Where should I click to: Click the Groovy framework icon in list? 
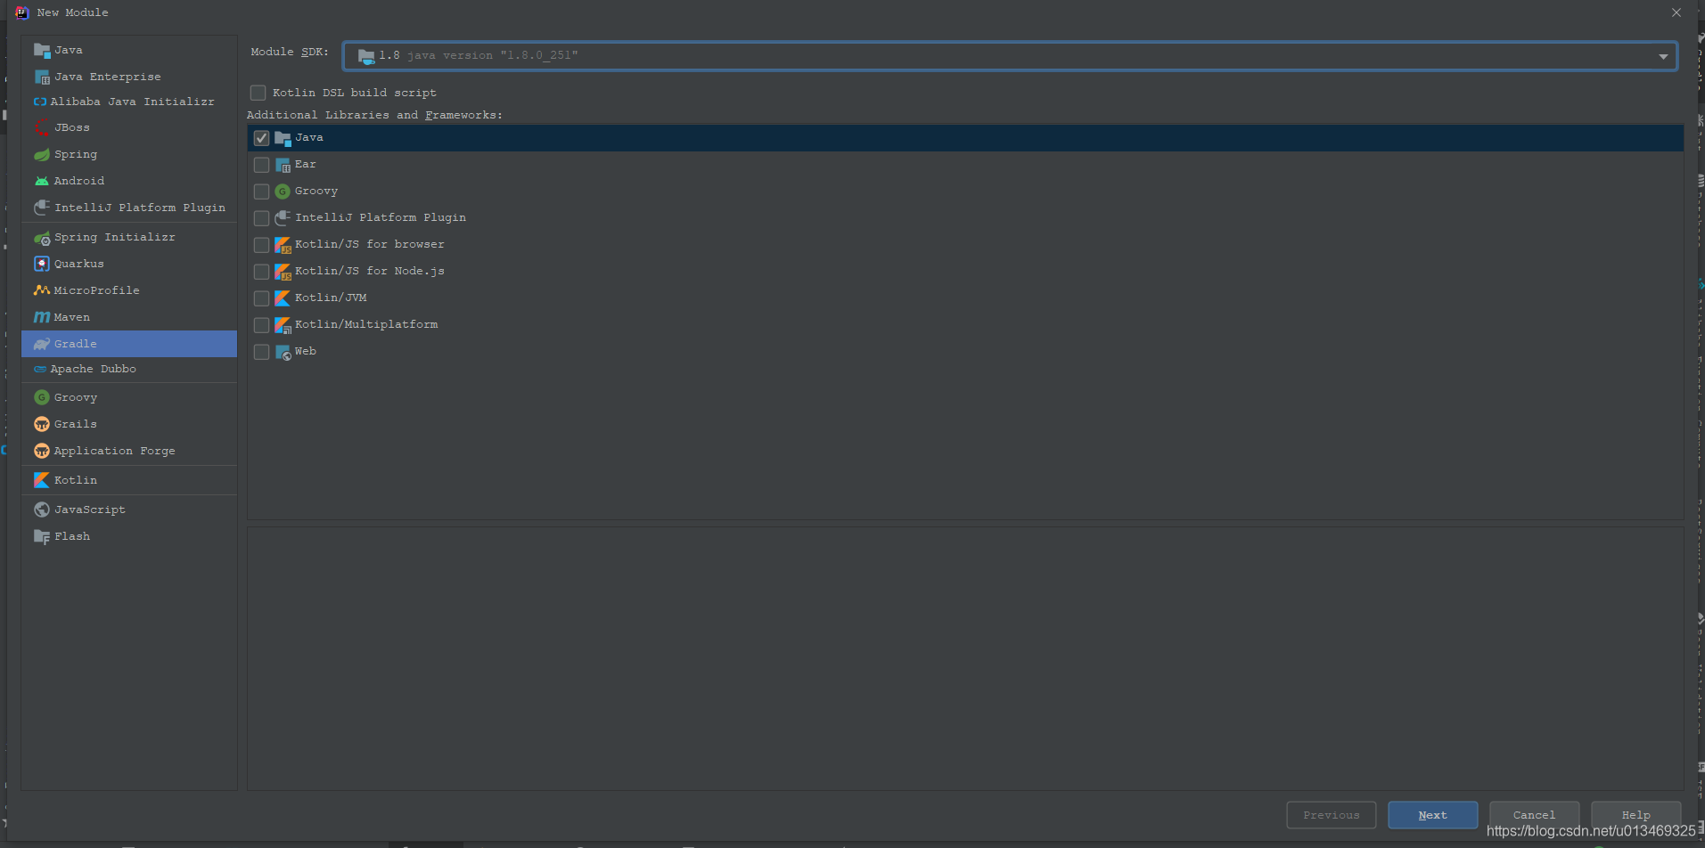pos(283,192)
